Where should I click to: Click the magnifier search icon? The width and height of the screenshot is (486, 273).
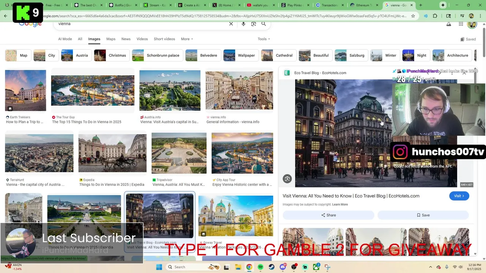[x=264, y=24]
